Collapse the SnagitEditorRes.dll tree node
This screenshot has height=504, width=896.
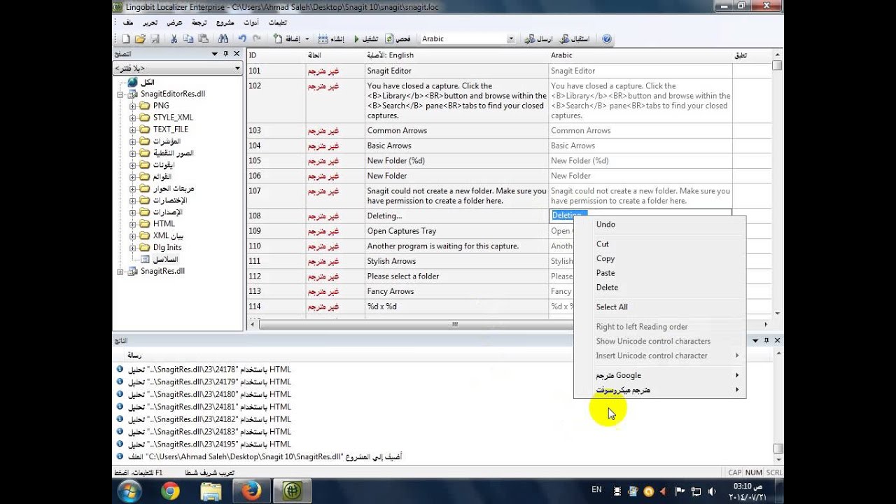[120, 94]
